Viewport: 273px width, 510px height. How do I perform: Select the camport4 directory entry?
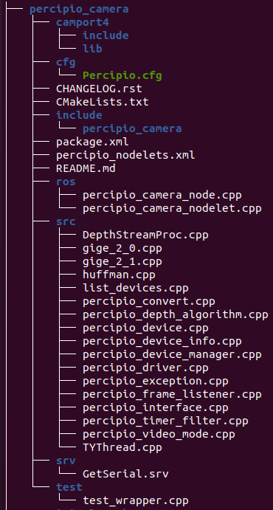(x=82, y=22)
